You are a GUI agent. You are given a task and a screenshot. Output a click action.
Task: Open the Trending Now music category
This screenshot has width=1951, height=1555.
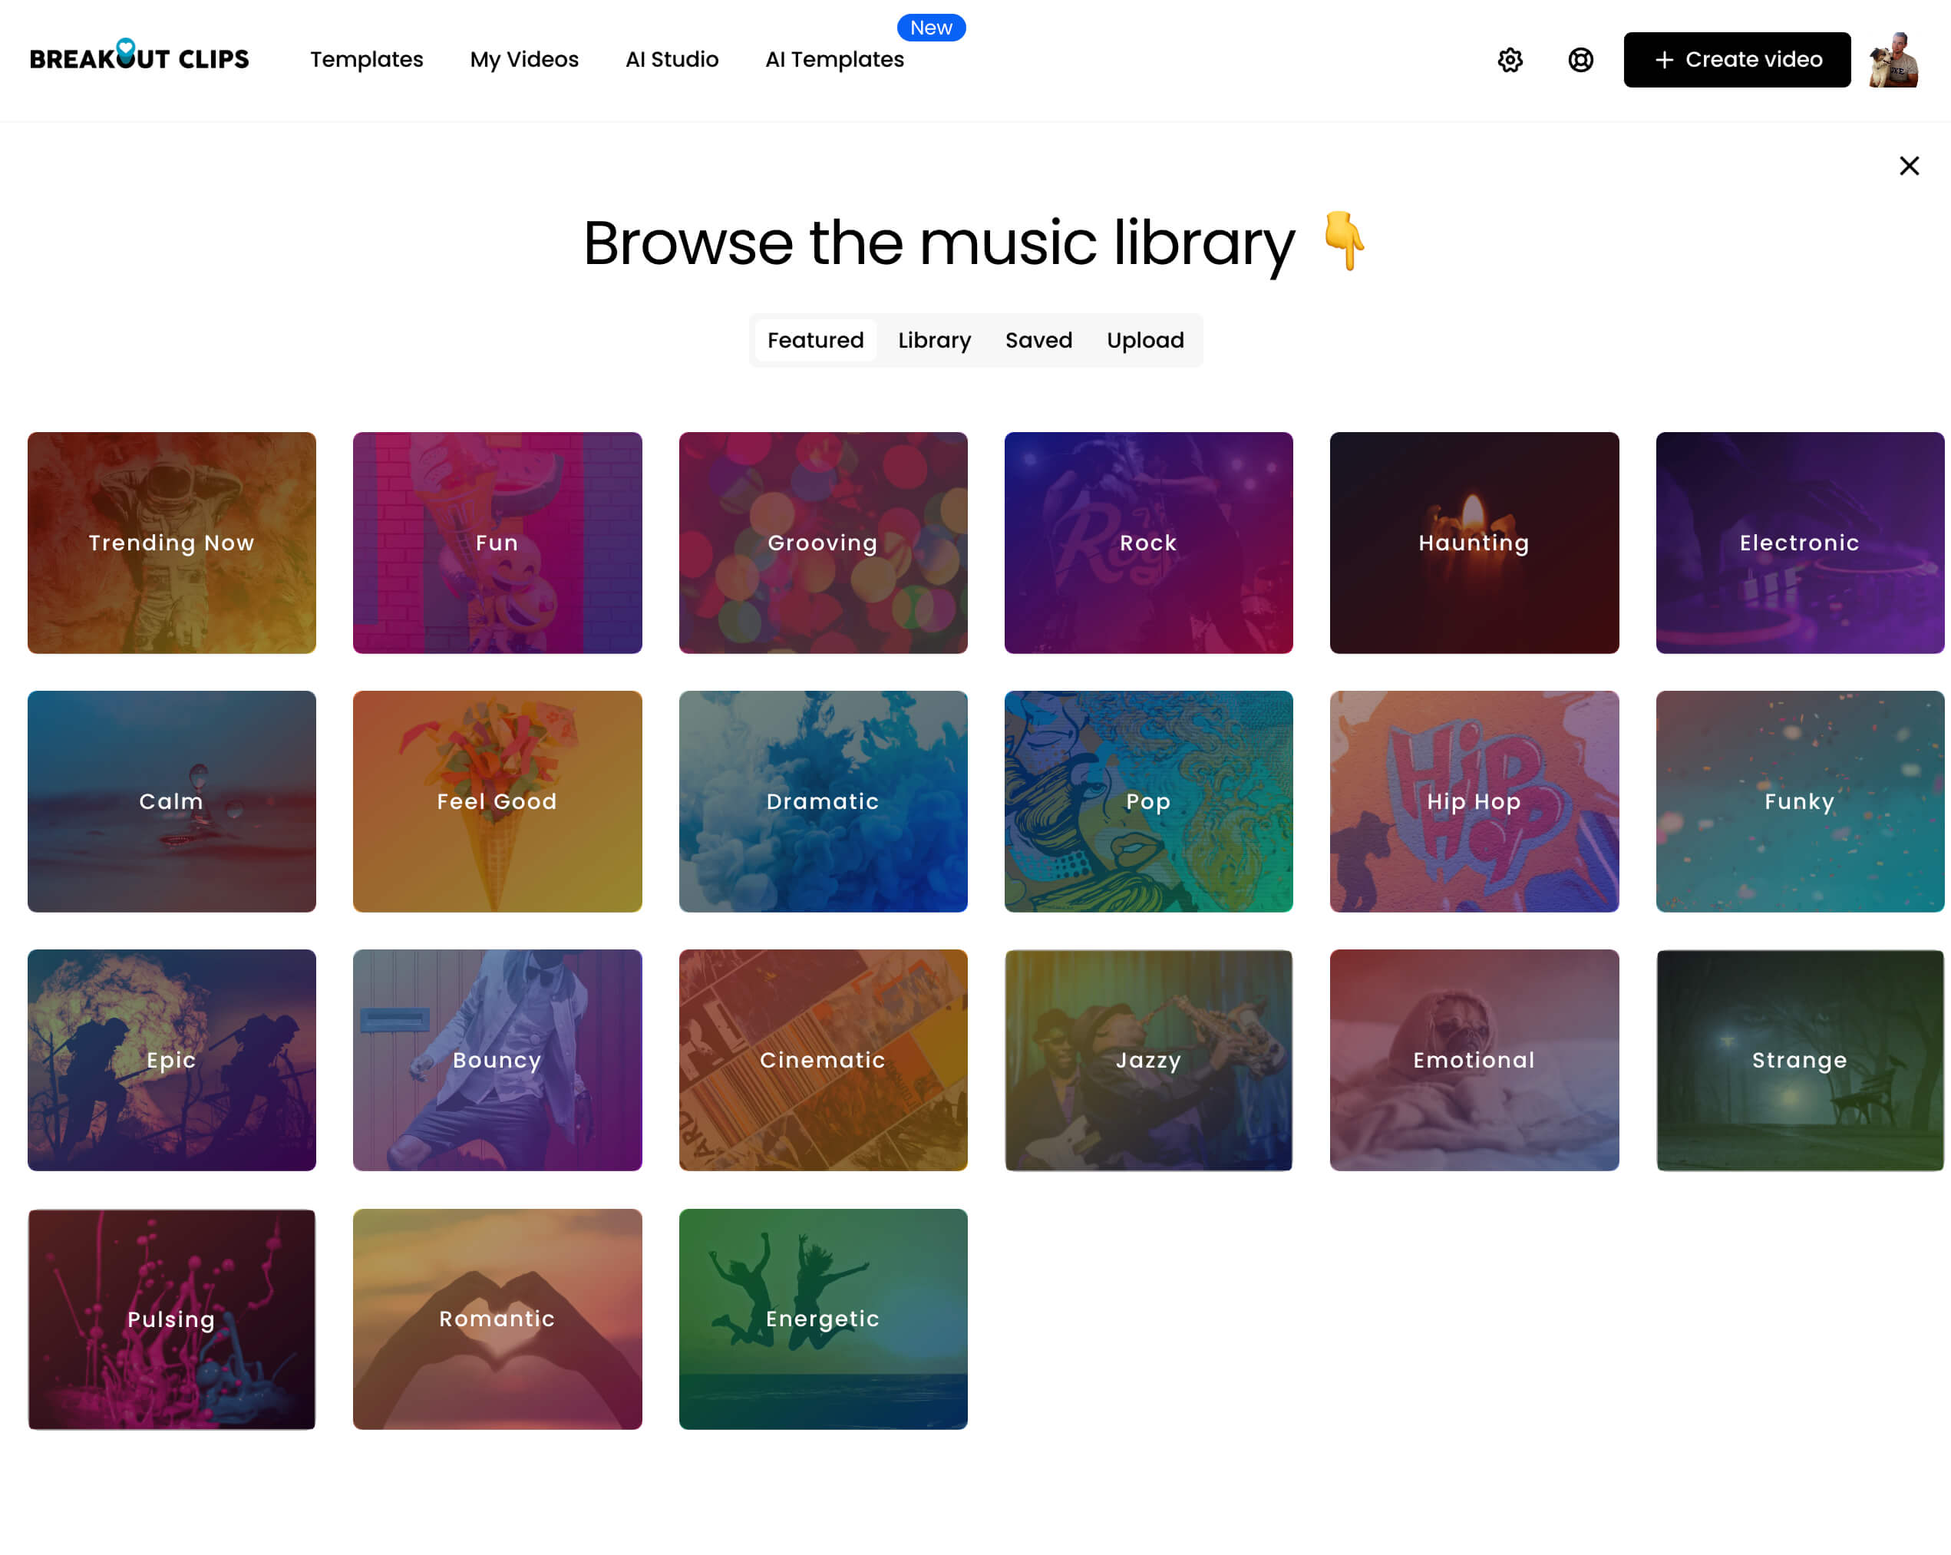click(x=172, y=542)
